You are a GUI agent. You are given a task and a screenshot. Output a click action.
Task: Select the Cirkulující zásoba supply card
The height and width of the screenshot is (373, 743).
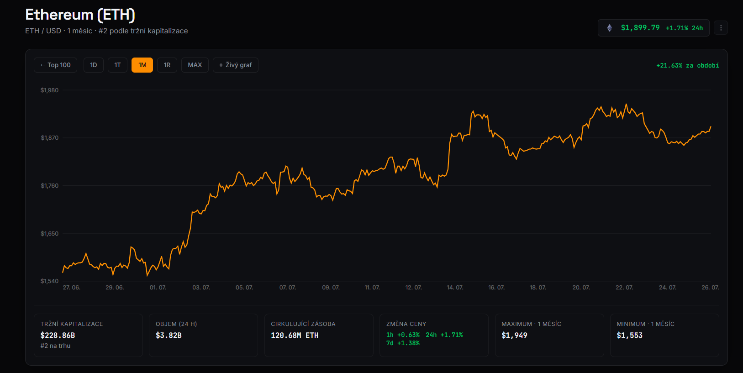tap(319, 335)
